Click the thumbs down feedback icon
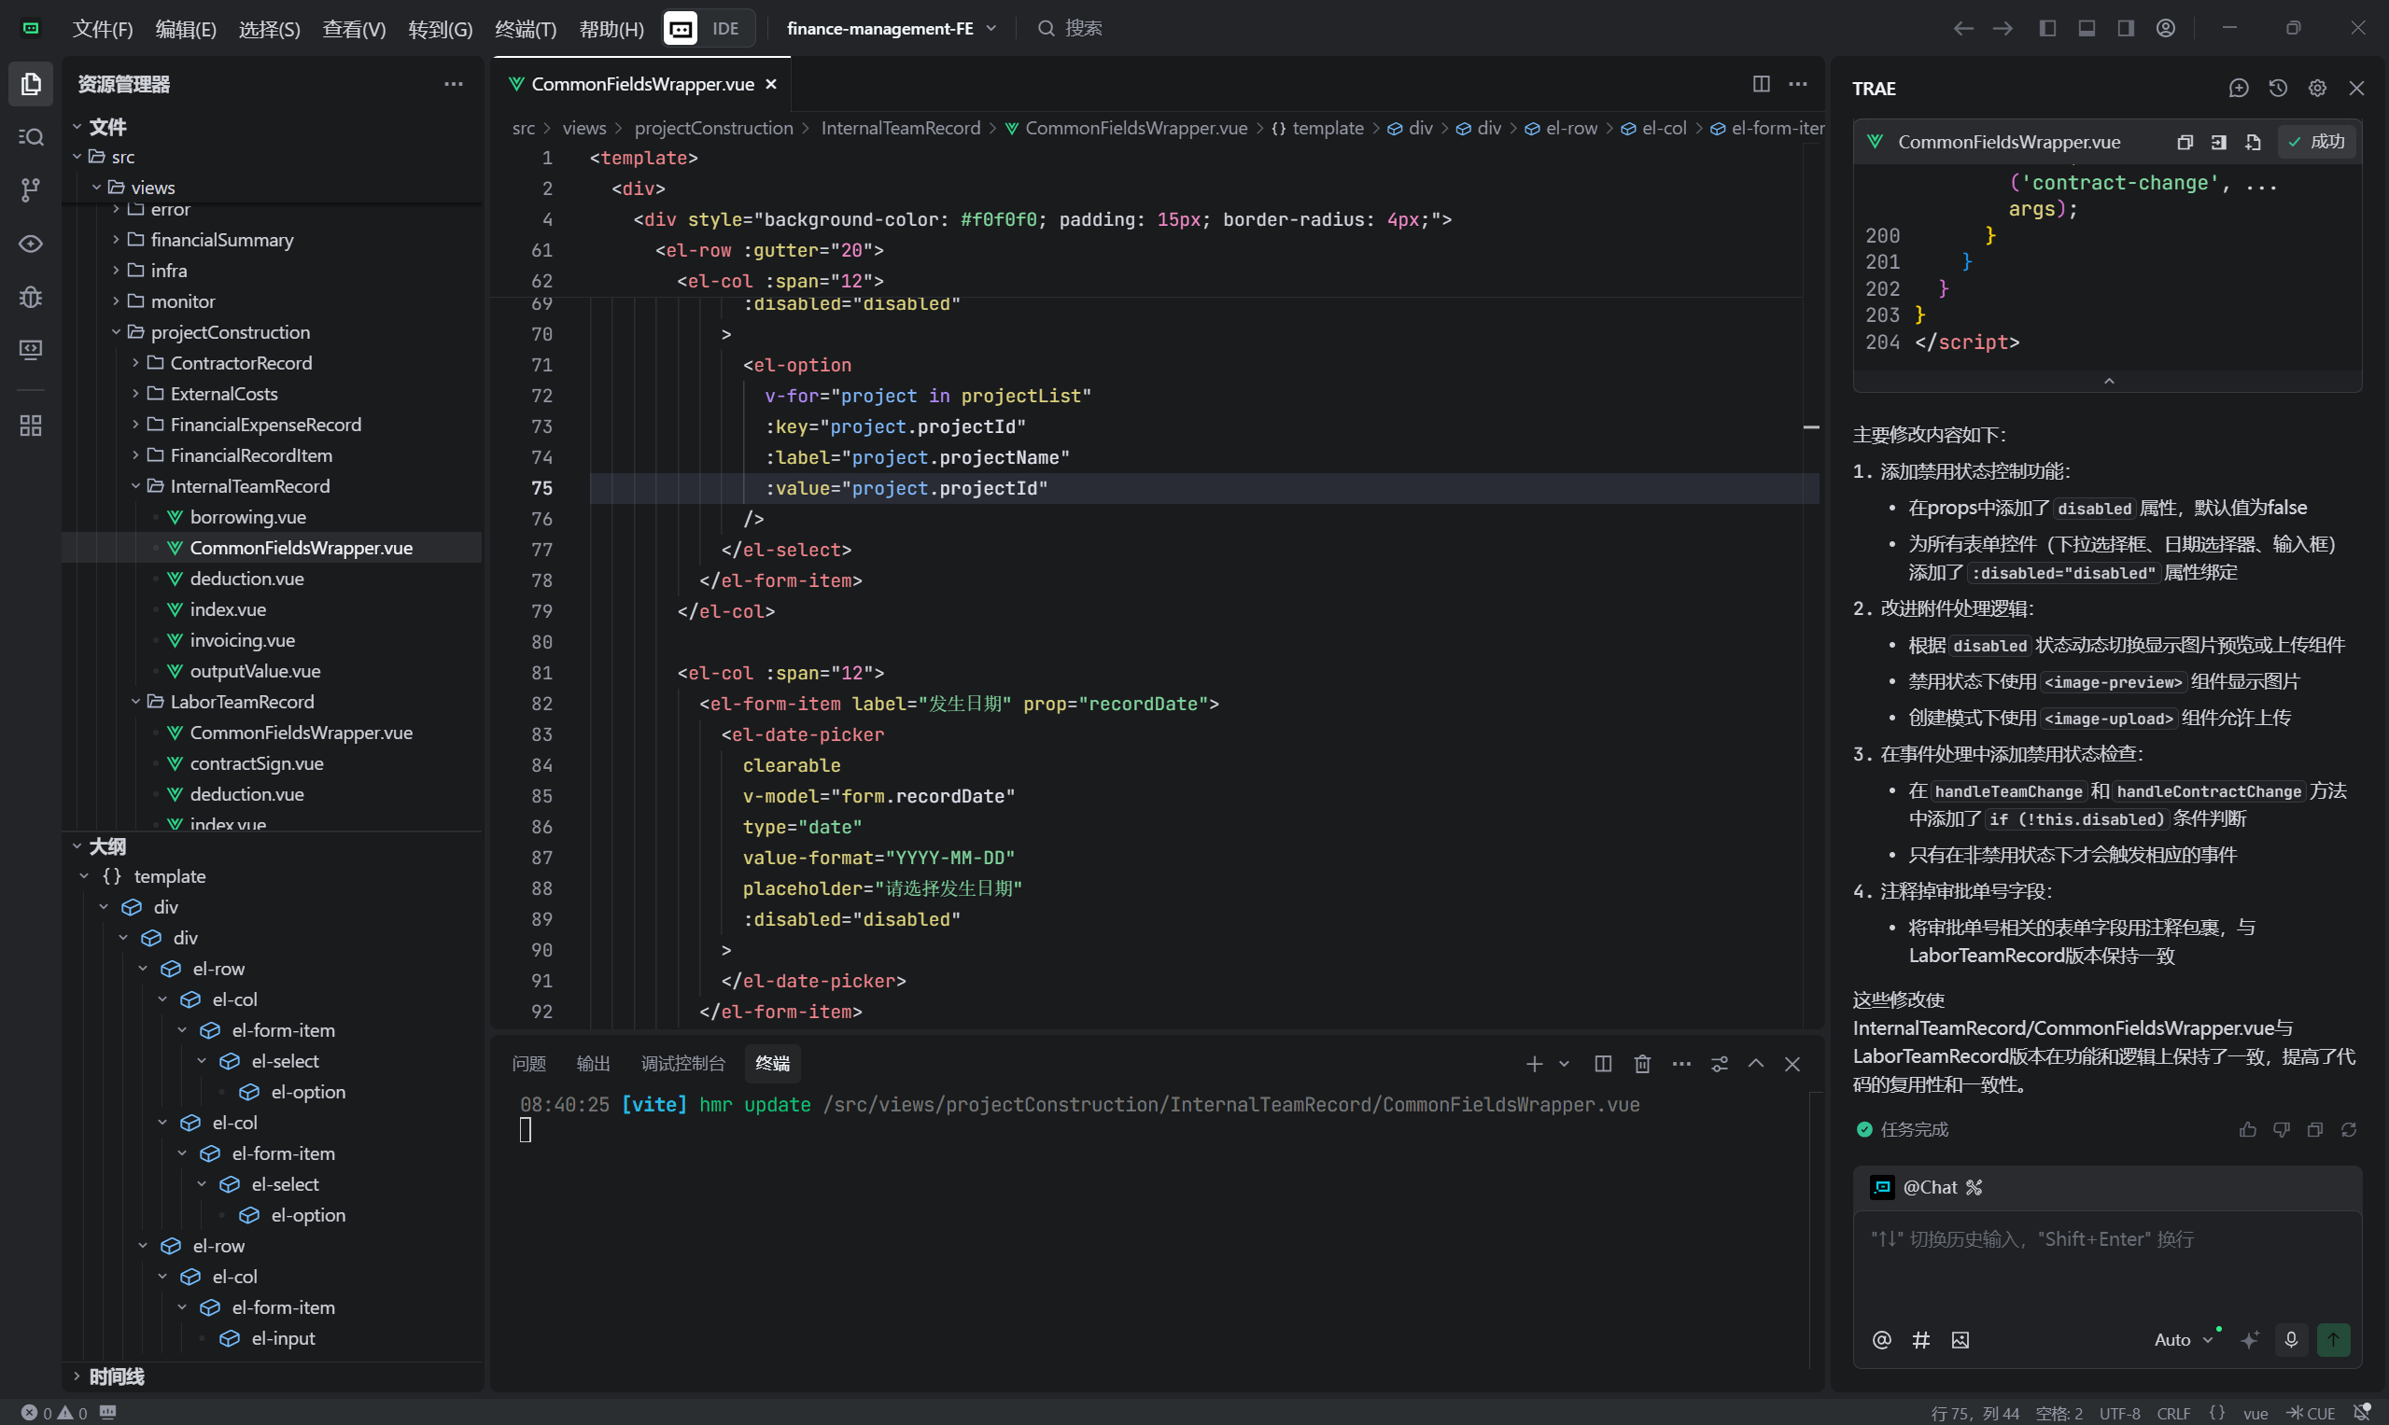This screenshot has width=2389, height=1425. (2282, 1129)
